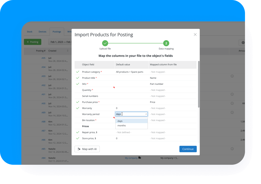Open mapped column dropdown for Quantity
The height and width of the screenshot is (184, 261).
point(172,90)
